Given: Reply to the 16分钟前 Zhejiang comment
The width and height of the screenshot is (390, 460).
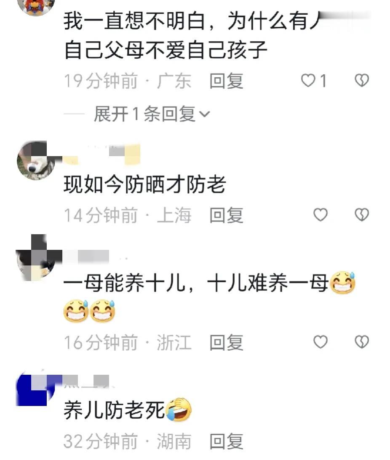Looking at the screenshot, I should (226, 342).
